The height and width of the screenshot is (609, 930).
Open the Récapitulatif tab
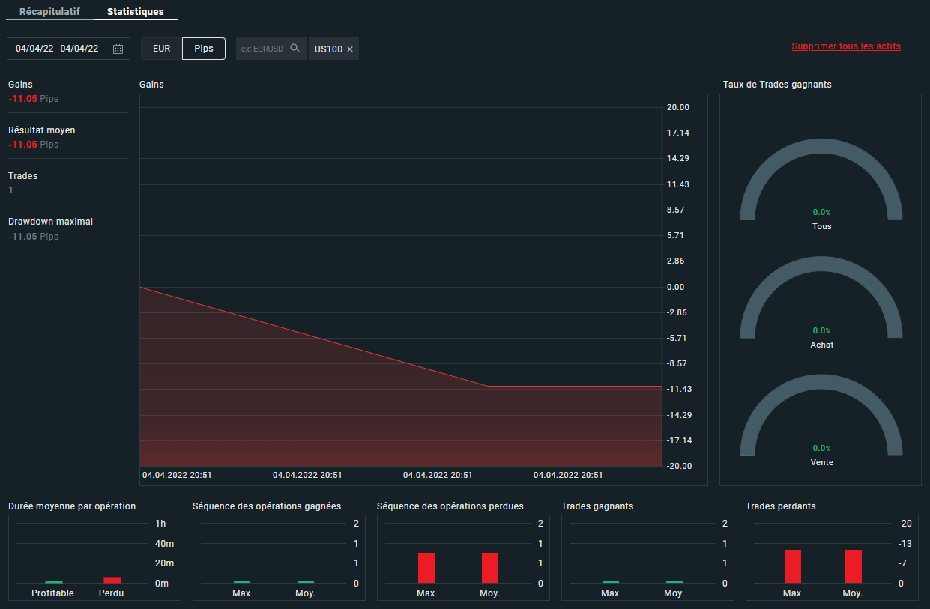(x=49, y=12)
